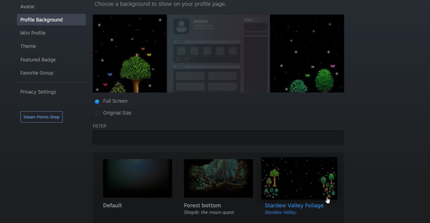Open the Stardew Valley game page link
The width and height of the screenshot is (430, 223).
point(280,212)
